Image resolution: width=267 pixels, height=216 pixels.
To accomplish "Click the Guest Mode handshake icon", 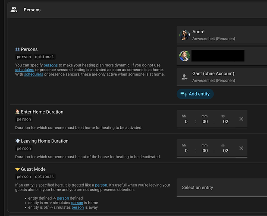I will pyautogui.click(x=17, y=169).
